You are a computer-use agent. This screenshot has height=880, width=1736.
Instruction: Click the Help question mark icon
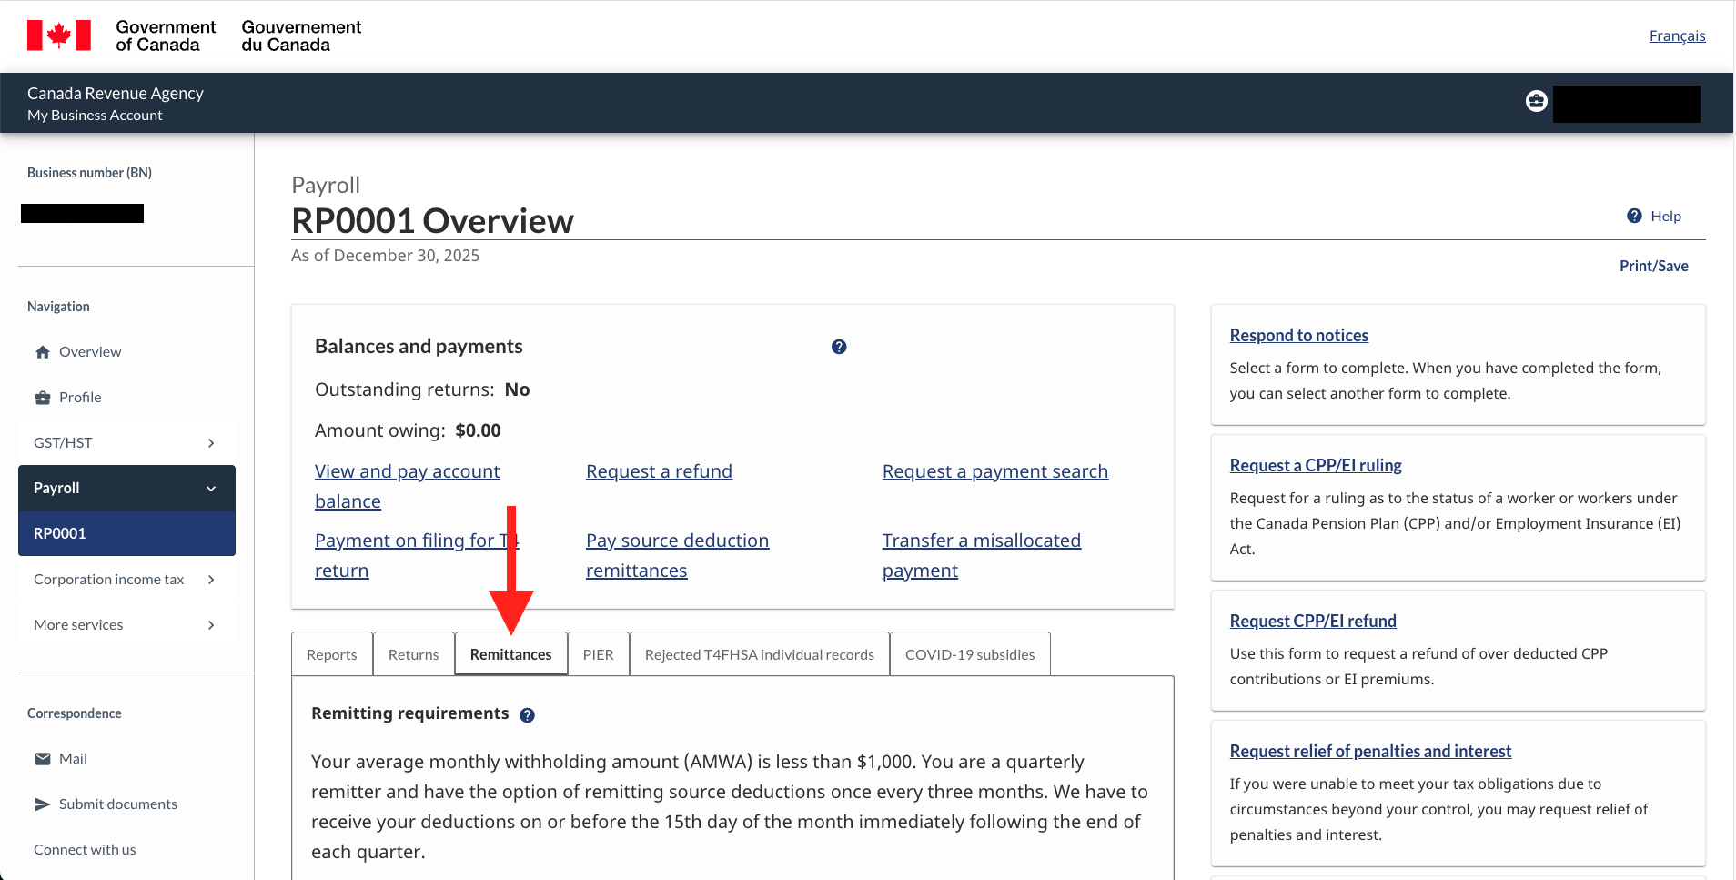coord(1634,216)
